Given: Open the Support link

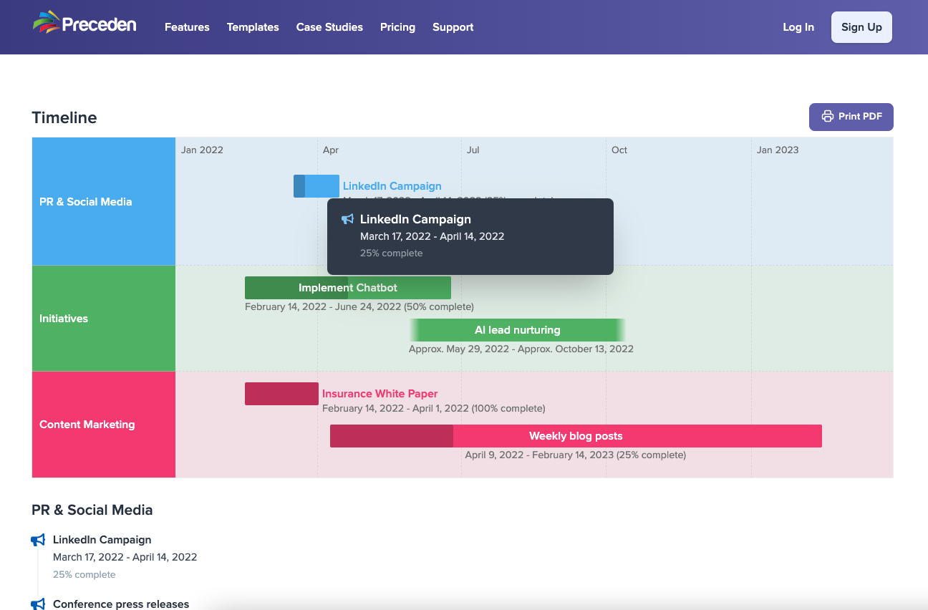Looking at the screenshot, I should click(x=453, y=27).
